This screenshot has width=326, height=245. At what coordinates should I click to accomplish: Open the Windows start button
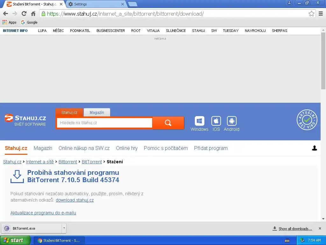15,241
